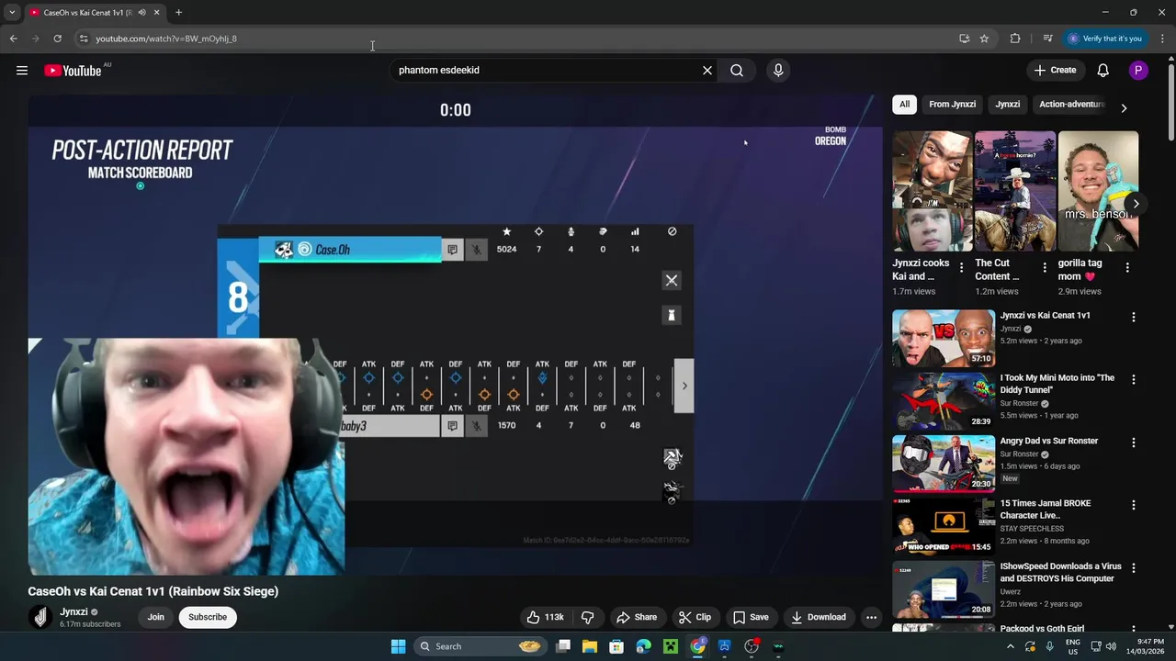This screenshot has height=661, width=1176.
Task: Open options for 'gorilla tag mom' short
Action: click(x=1127, y=268)
